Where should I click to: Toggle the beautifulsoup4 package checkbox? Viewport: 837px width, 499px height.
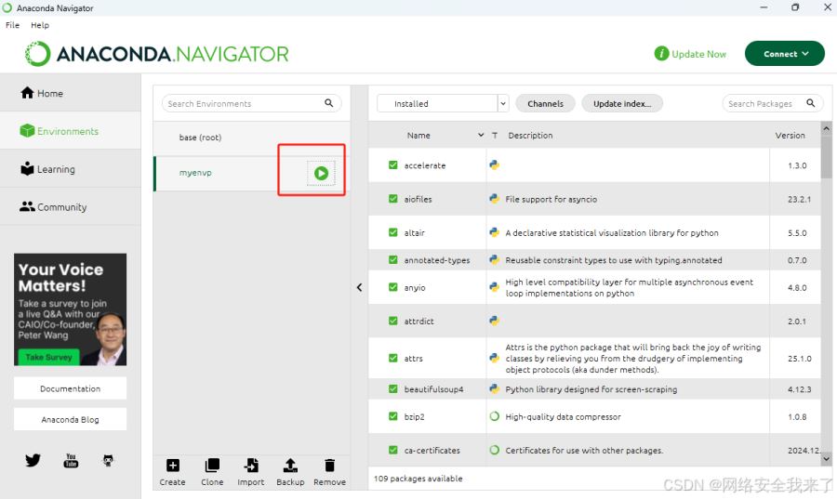pyautogui.click(x=392, y=389)
